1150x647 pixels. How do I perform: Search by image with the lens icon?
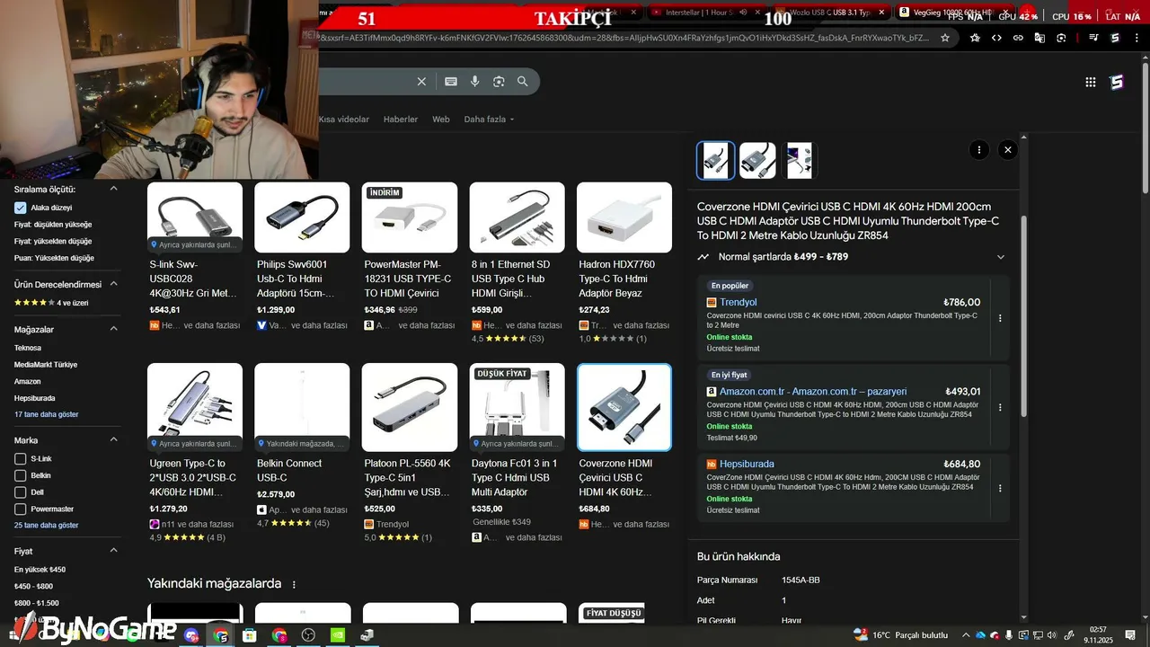pos(499,82)
